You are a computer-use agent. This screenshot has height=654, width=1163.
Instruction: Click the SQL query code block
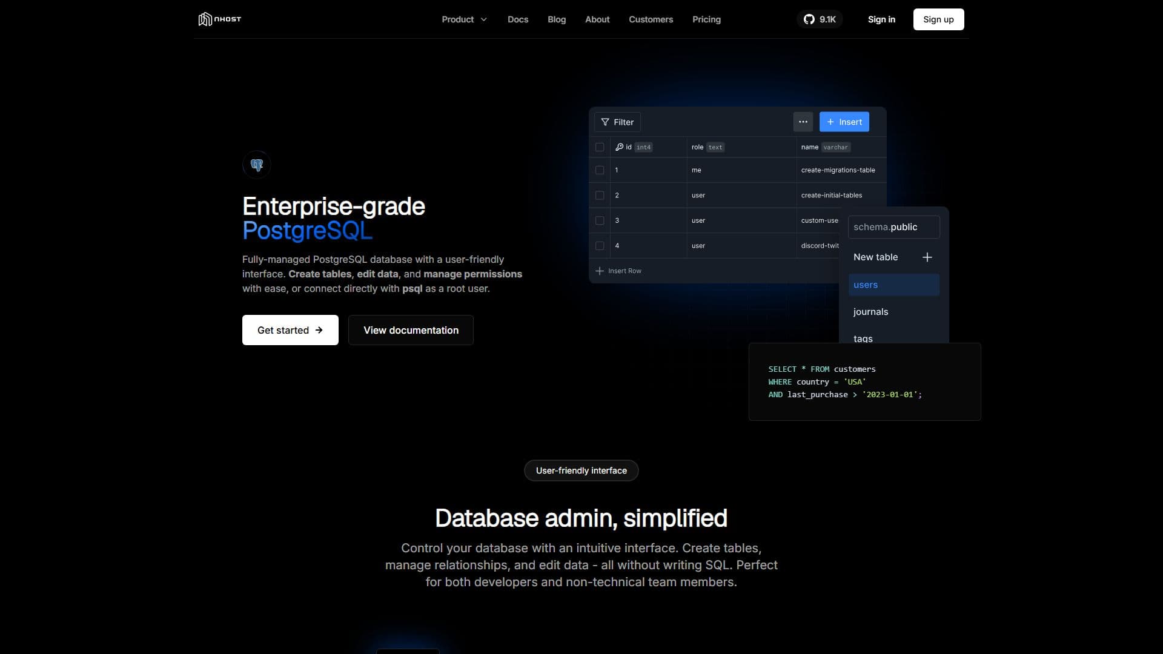pos(864,381)
